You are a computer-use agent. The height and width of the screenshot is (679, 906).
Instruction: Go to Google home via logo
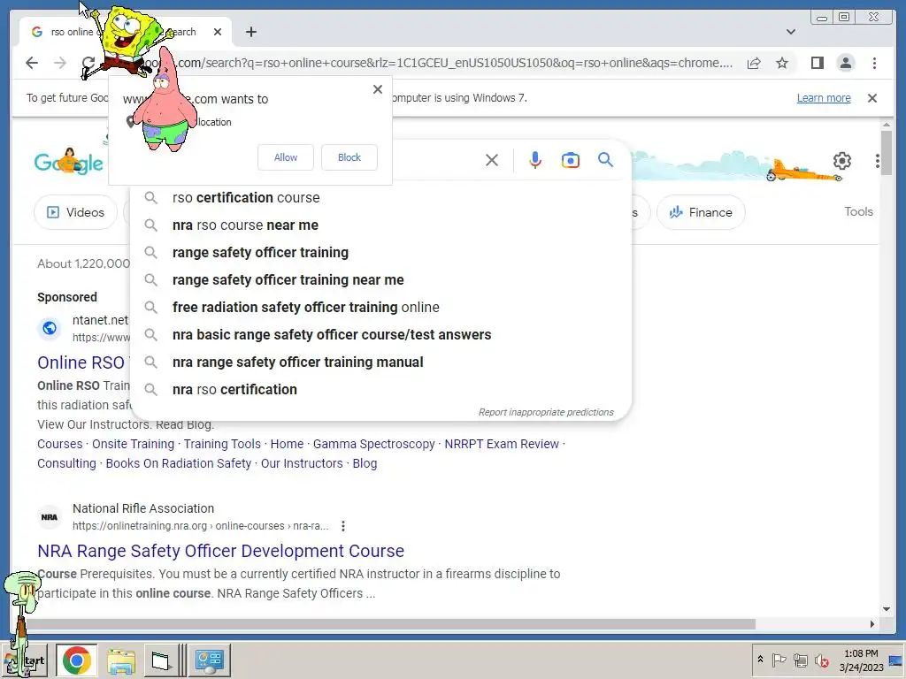(x=69, y=162)
